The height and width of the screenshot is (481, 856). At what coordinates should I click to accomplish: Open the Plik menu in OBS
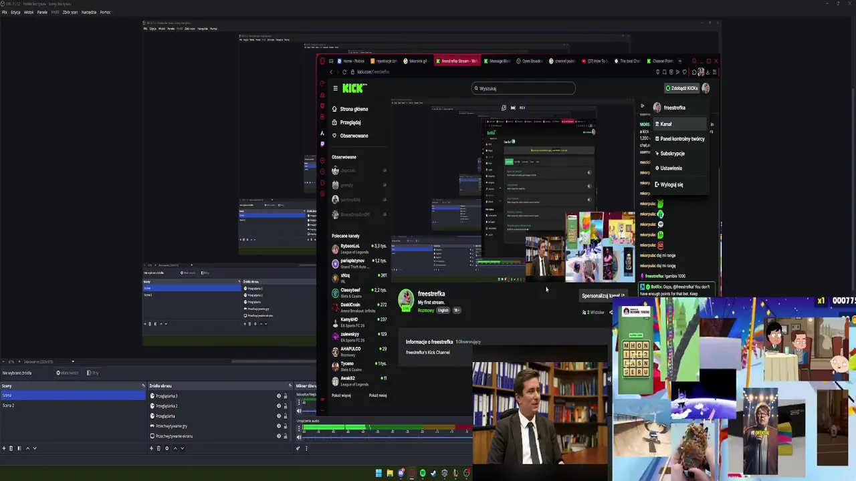click(x=5, y=12)
